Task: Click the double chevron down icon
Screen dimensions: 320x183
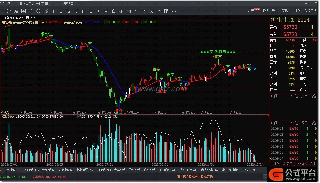Action: coord(159,11)
